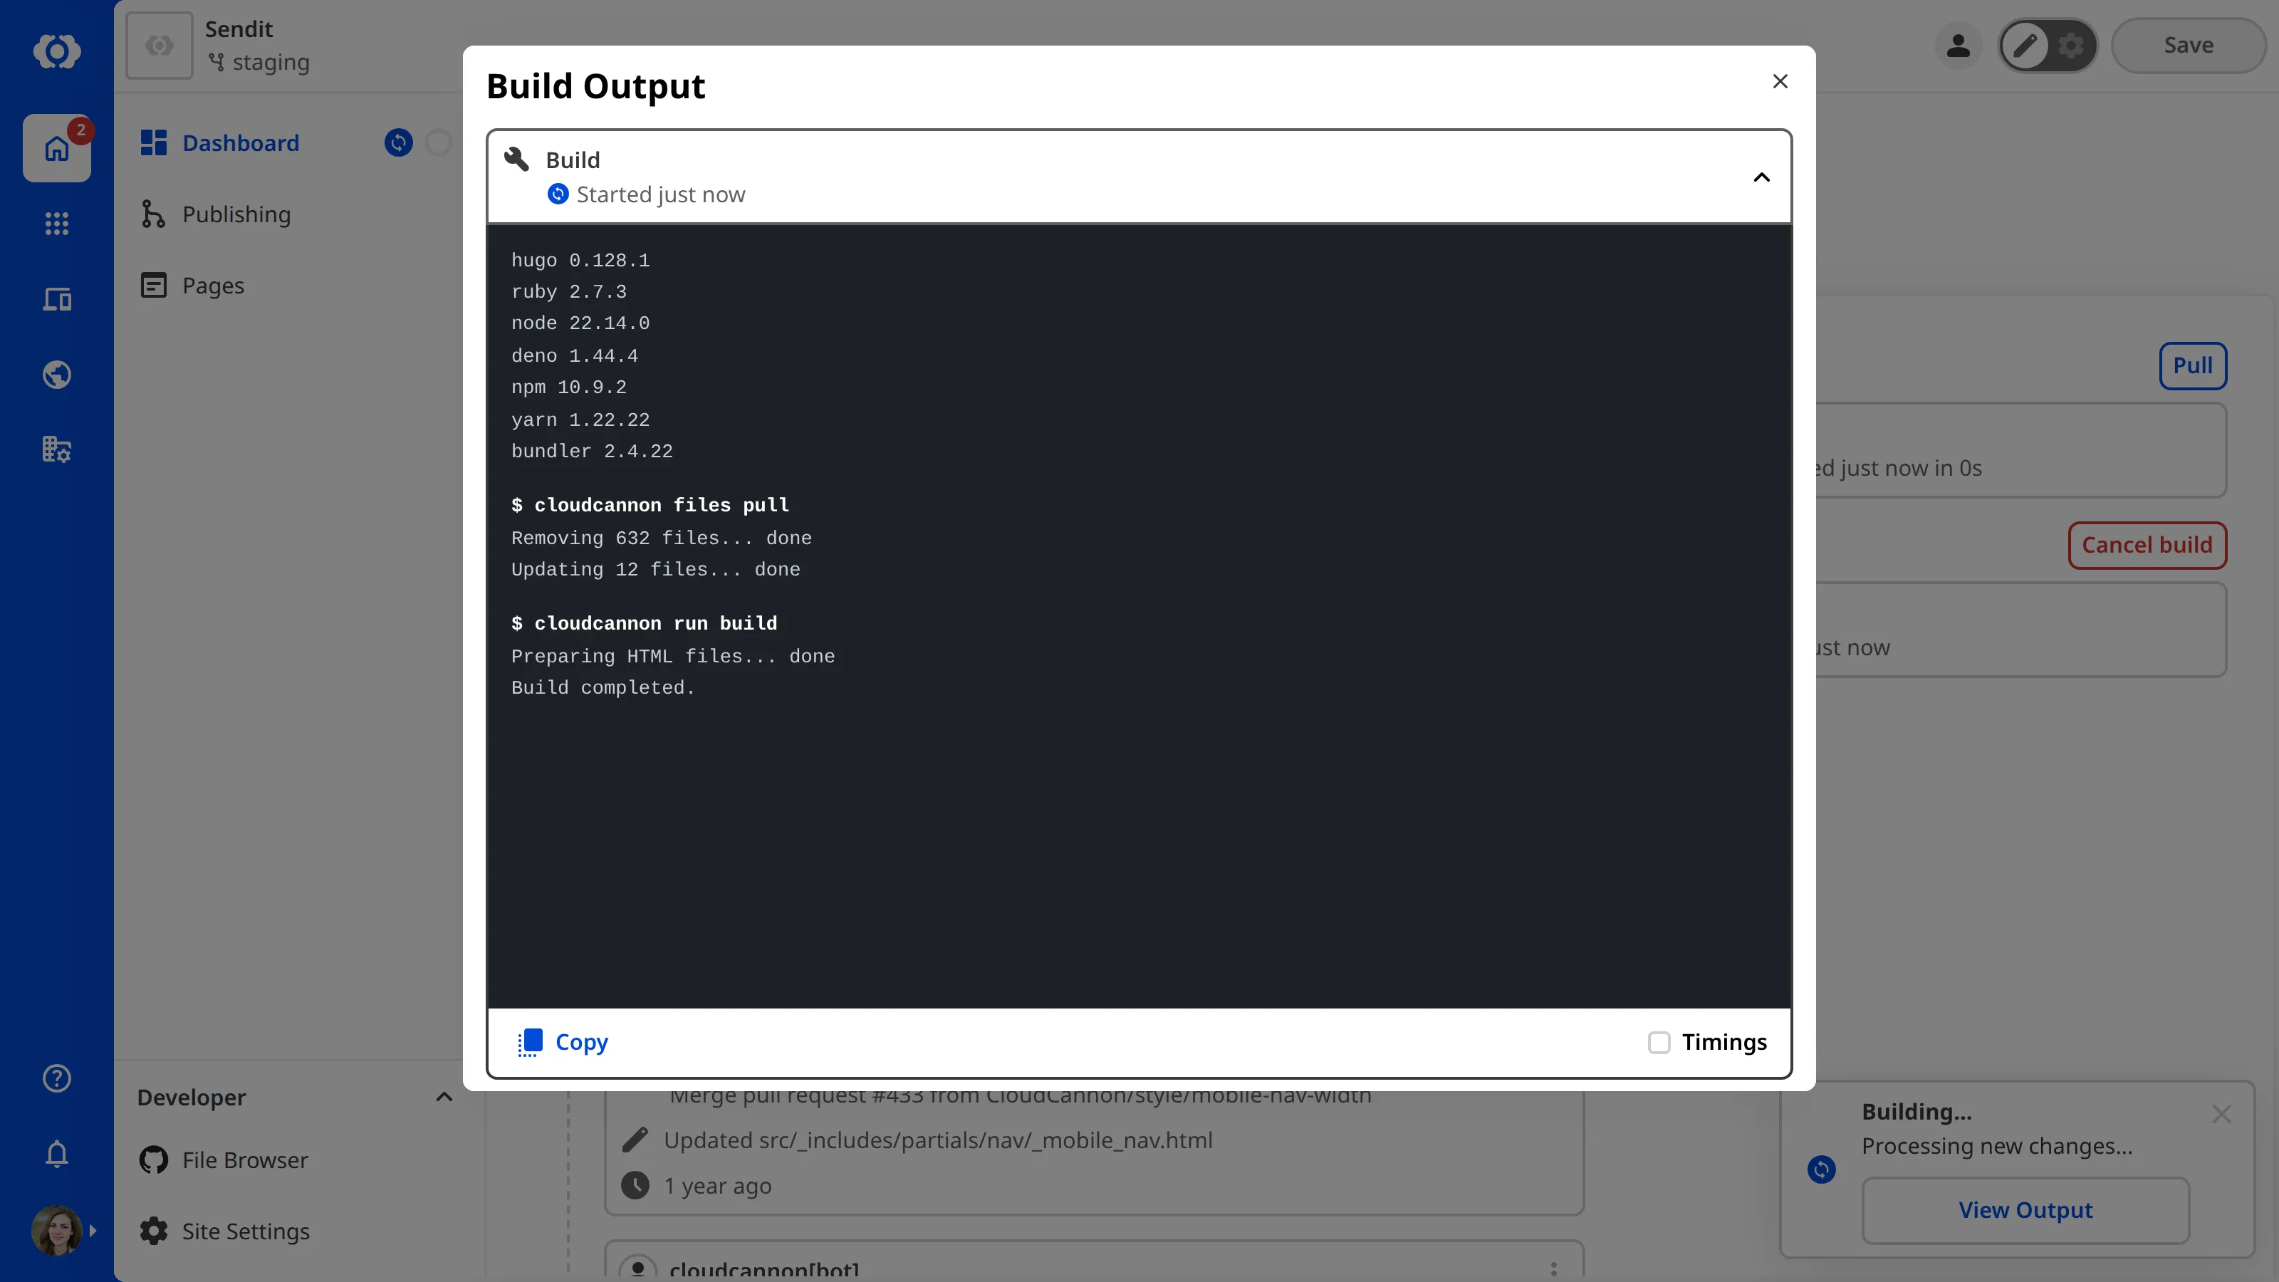Viewport: 2279px width, 1282px height.
Task: Open the Dashboard menu item
Action: [241, 142]
